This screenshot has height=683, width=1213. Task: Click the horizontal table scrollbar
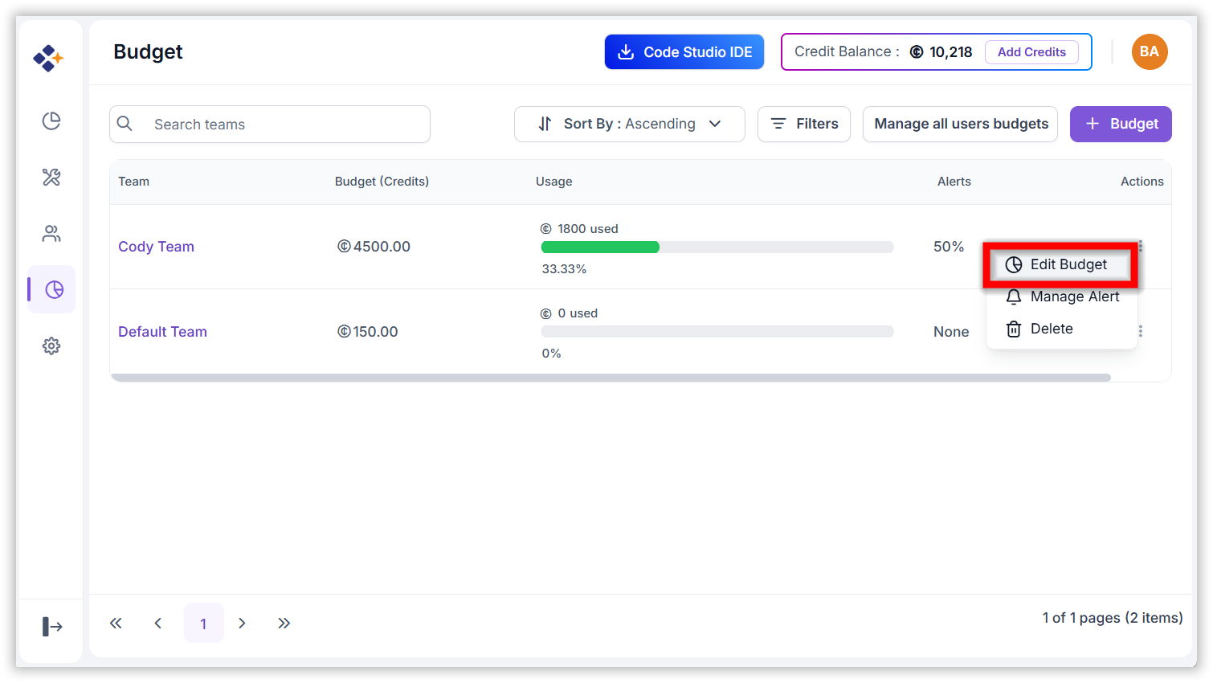click(611, 378)
